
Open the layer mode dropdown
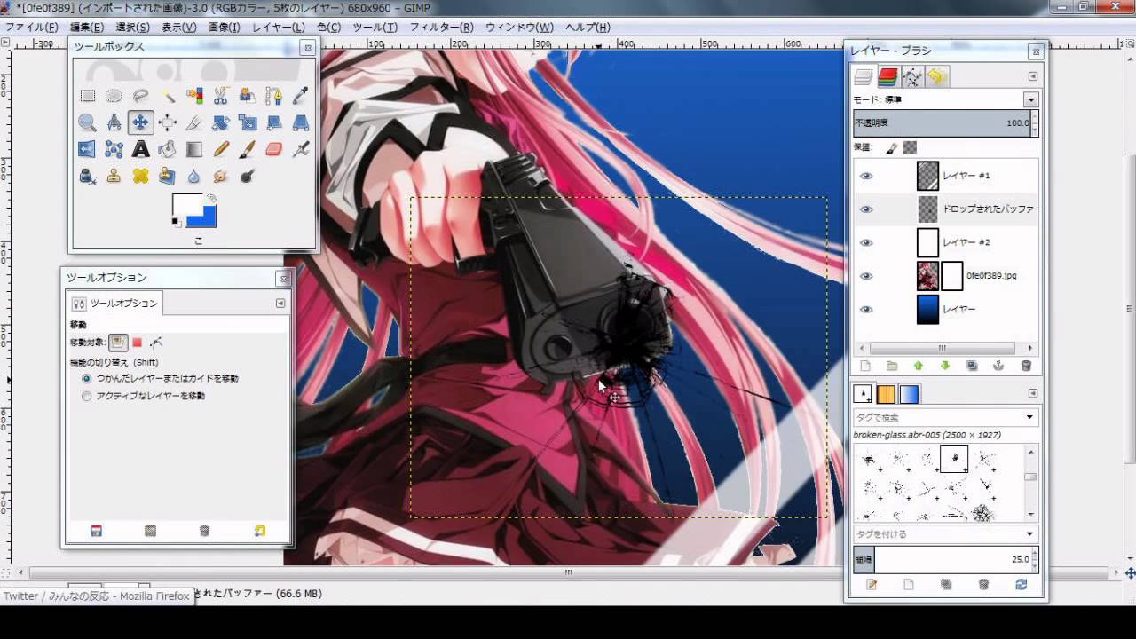coord(1030,99)
